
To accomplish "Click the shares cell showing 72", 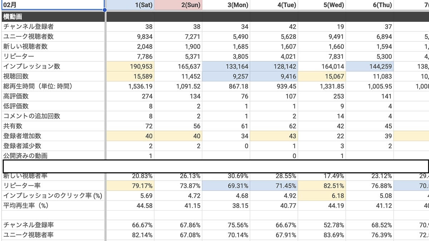I will tap(130, 126).
